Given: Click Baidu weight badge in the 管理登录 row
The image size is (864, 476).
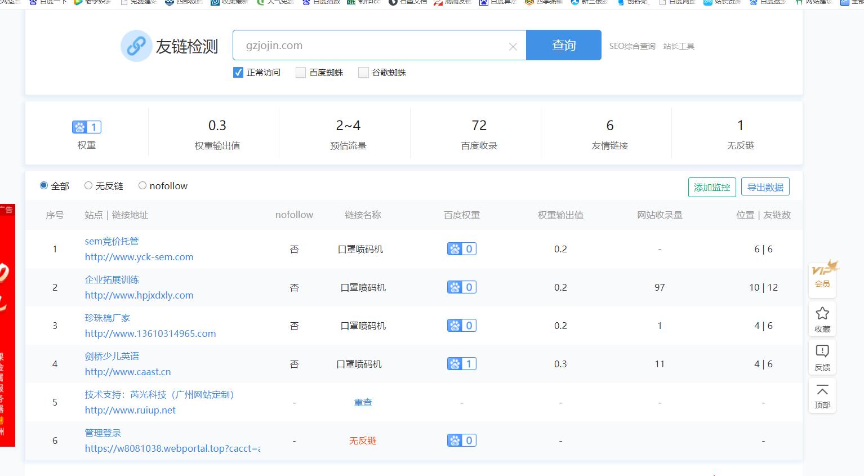Looking at the screenshot, I should [462, 441].
